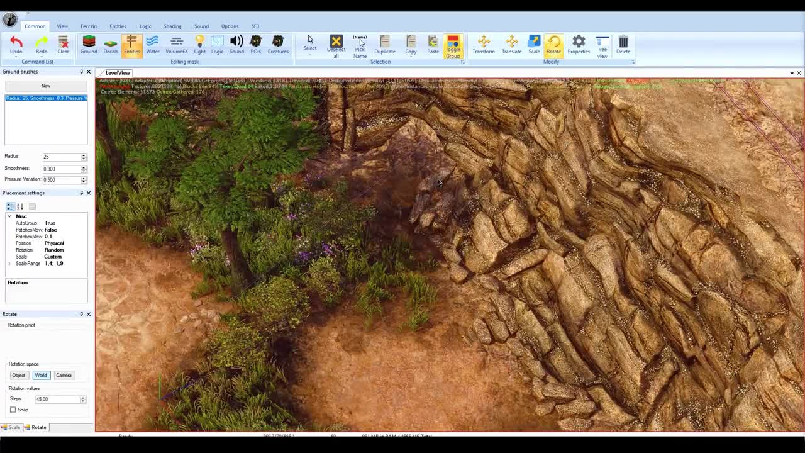The image size is (805, 453).
Task: Switch to the Scale bottom tab
Action: click(11, 427)
